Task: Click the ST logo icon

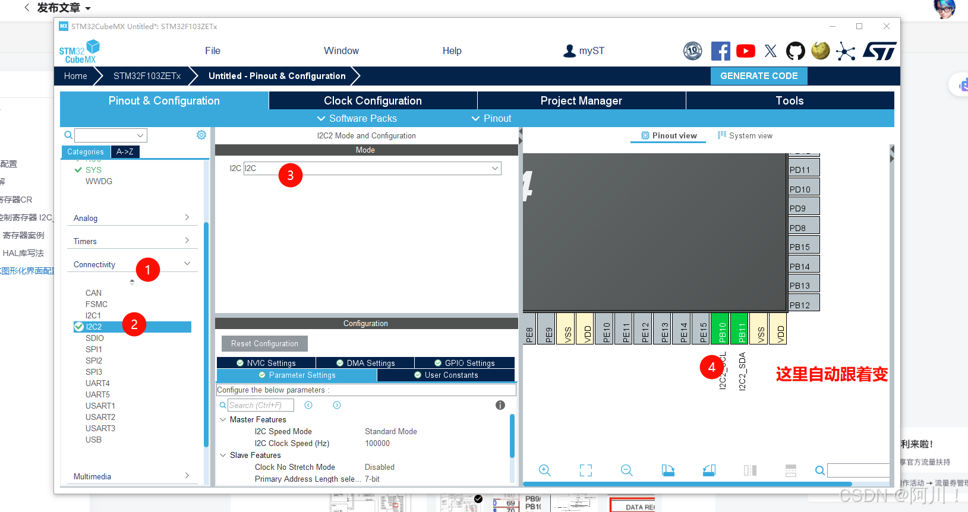Action: pyautogui.click(x=879, y=51)
